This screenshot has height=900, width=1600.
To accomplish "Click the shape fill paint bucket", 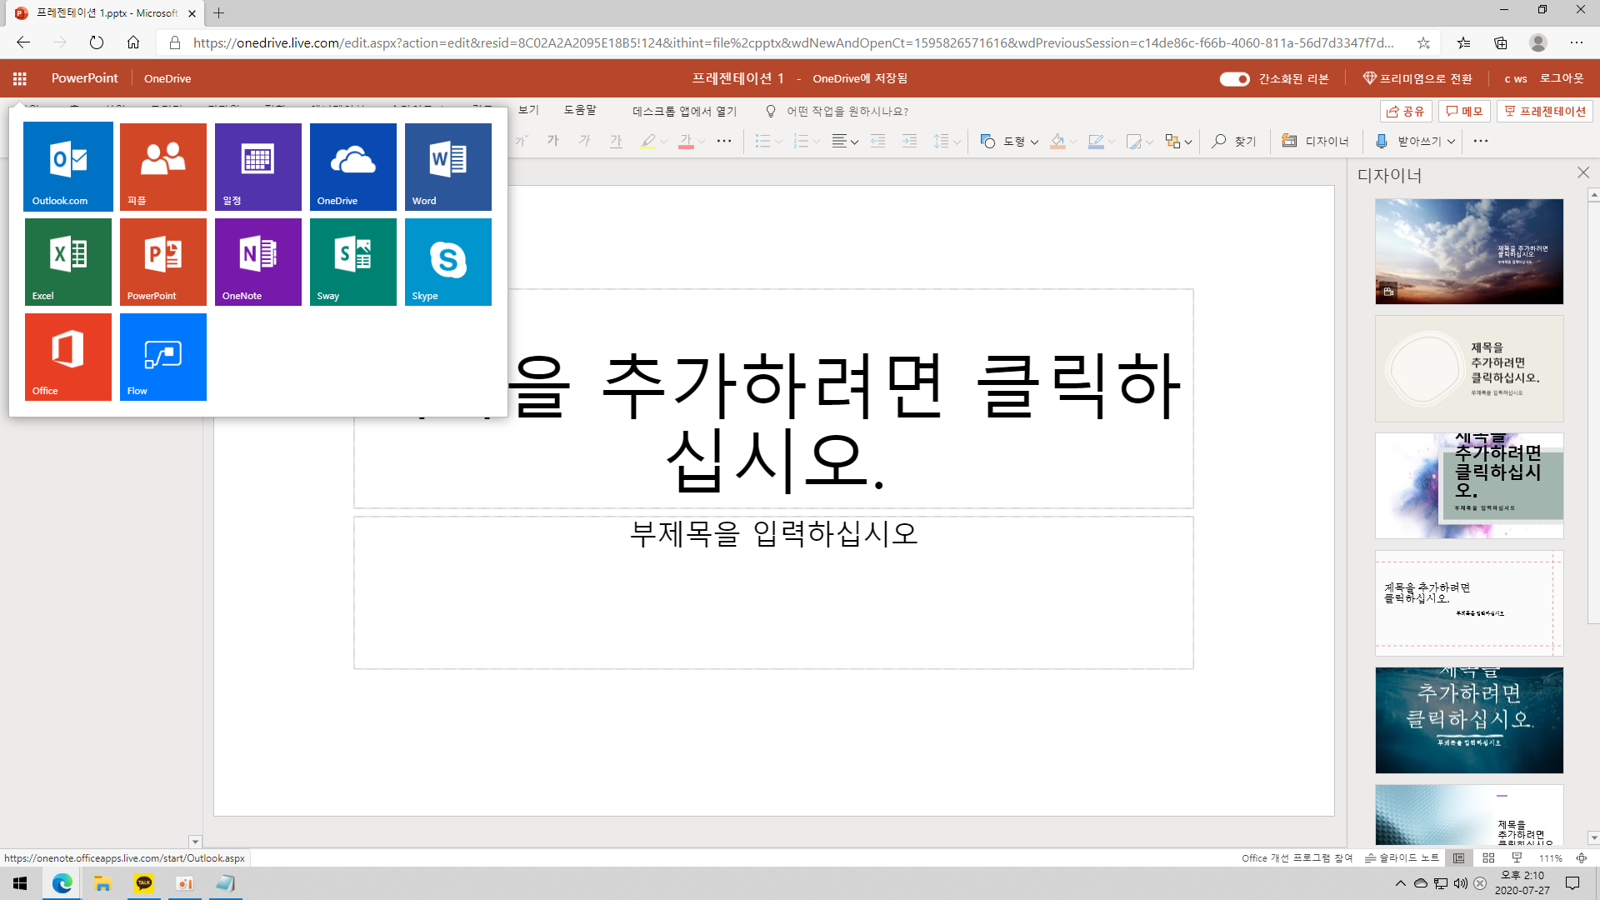I will [x=1057, y=142].
